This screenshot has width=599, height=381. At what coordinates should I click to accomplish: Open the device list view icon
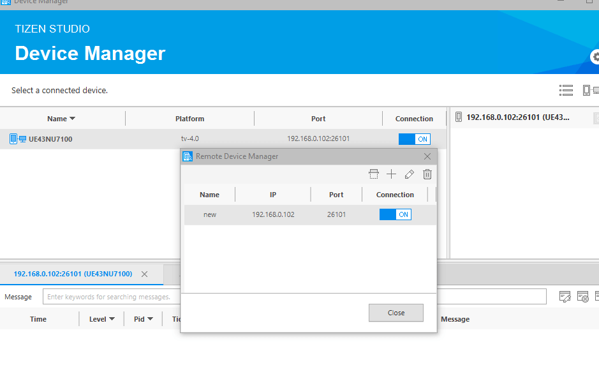coord(566,91)
